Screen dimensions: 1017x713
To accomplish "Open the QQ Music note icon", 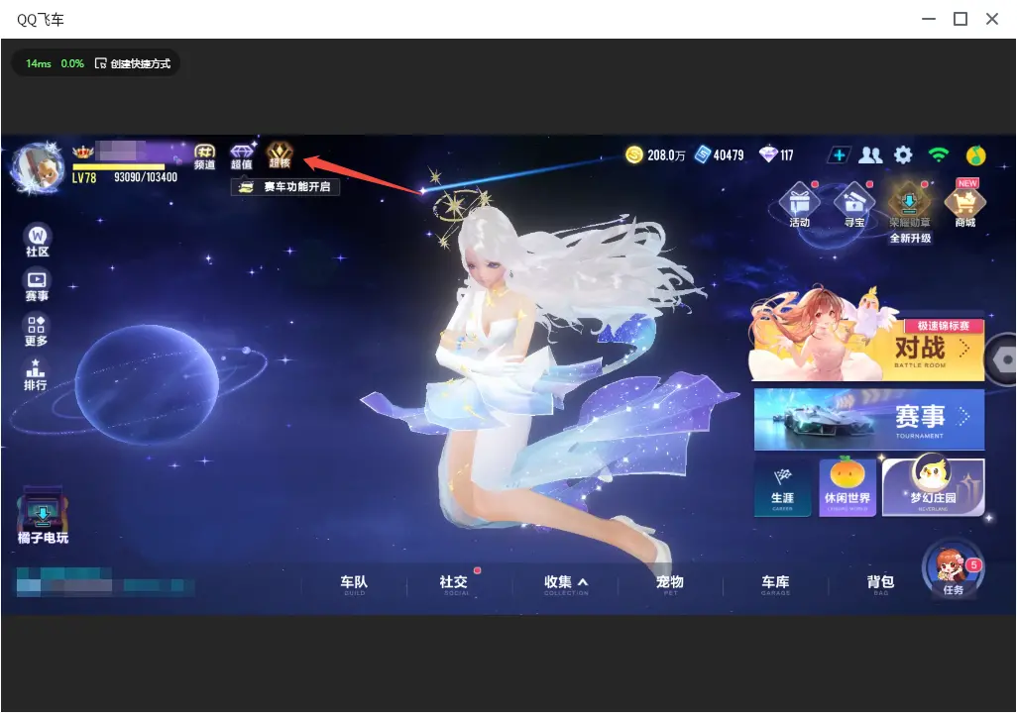I will click(975, 155).
